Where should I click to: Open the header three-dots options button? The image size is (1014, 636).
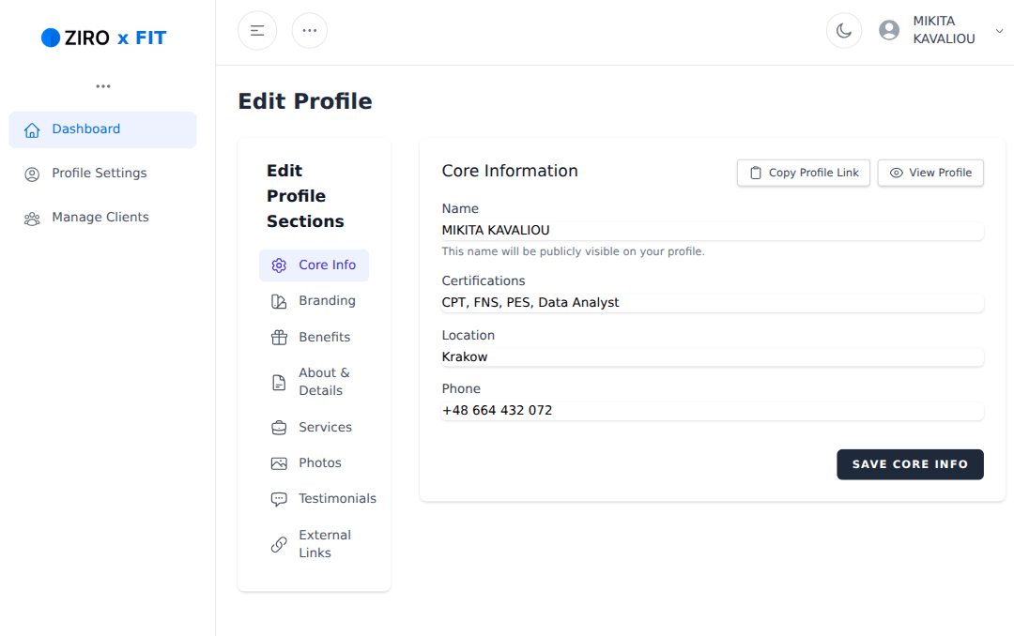pyautogui.click(x=310, y=30)
